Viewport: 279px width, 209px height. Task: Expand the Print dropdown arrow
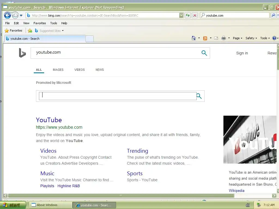pyautogui.click(x=229, y=38)
